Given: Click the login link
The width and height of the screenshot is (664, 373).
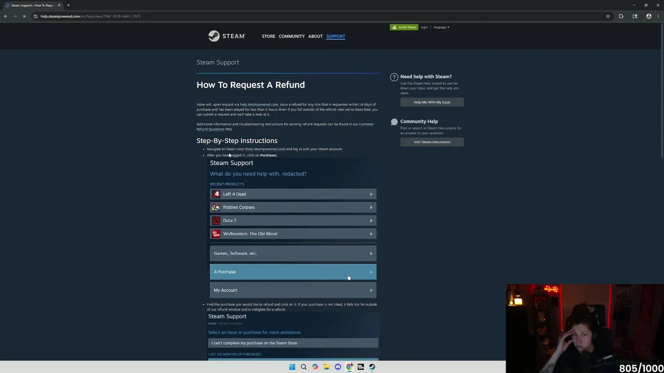Looking at the screenshot, I should coord(424,27).
